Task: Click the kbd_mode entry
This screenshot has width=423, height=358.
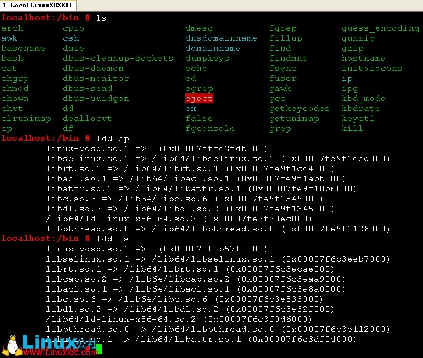Action: click(364, 98)
